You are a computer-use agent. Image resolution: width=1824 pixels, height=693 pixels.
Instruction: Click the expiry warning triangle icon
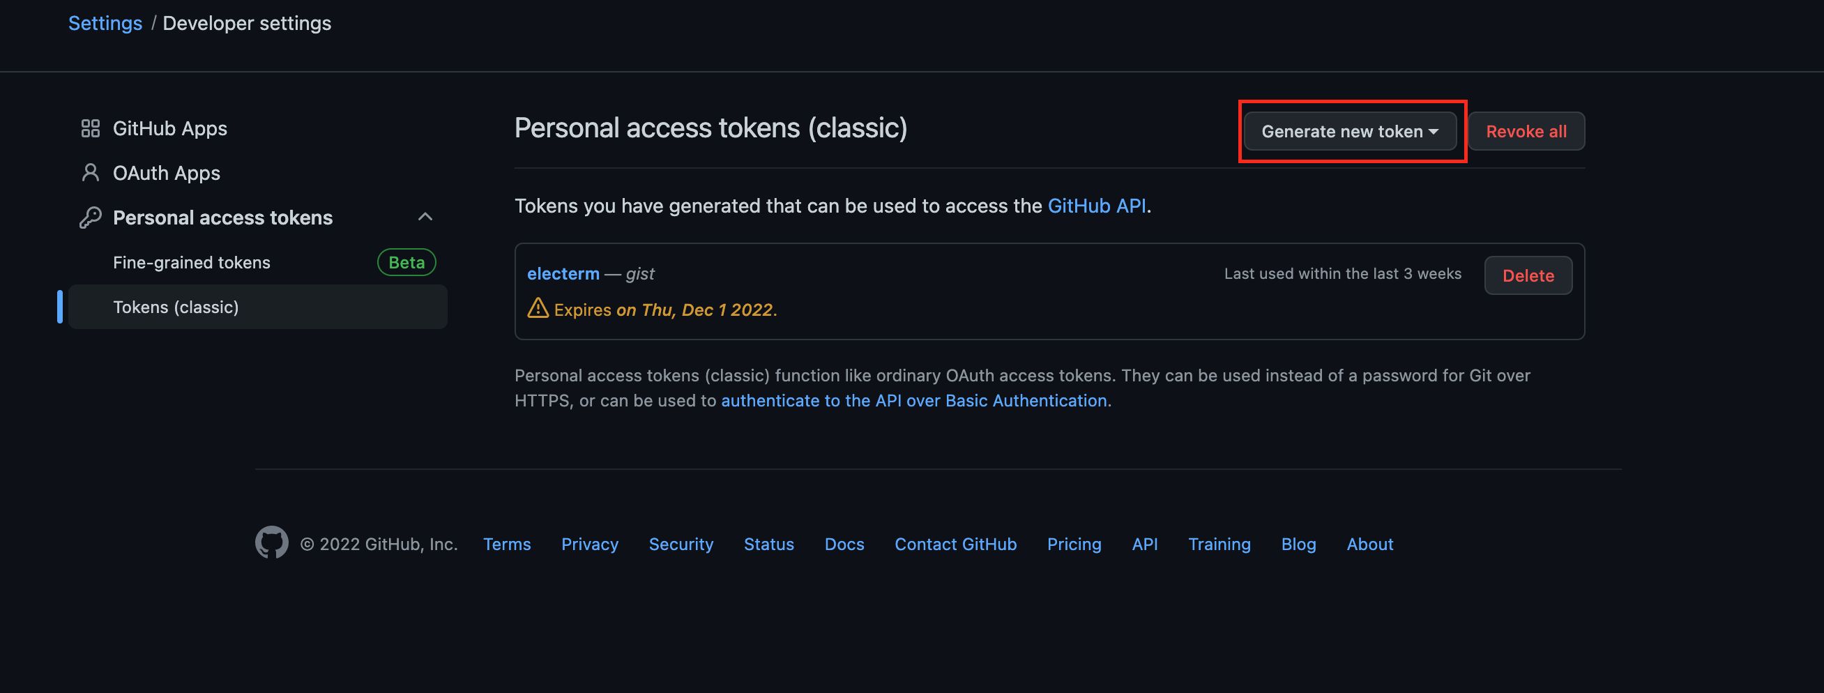click(538, 308)
